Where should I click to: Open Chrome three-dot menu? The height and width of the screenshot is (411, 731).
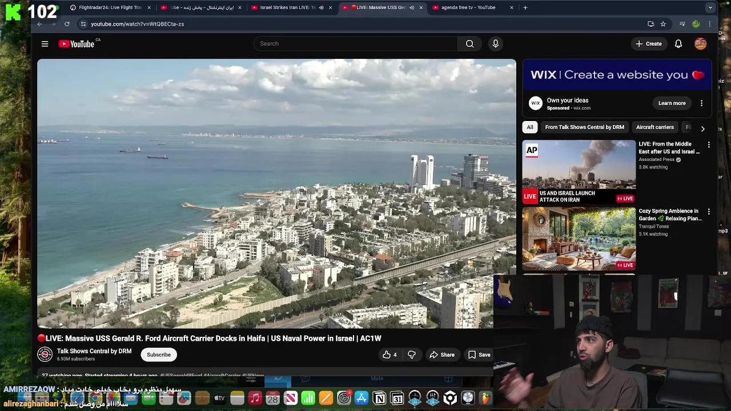(710, 24)
